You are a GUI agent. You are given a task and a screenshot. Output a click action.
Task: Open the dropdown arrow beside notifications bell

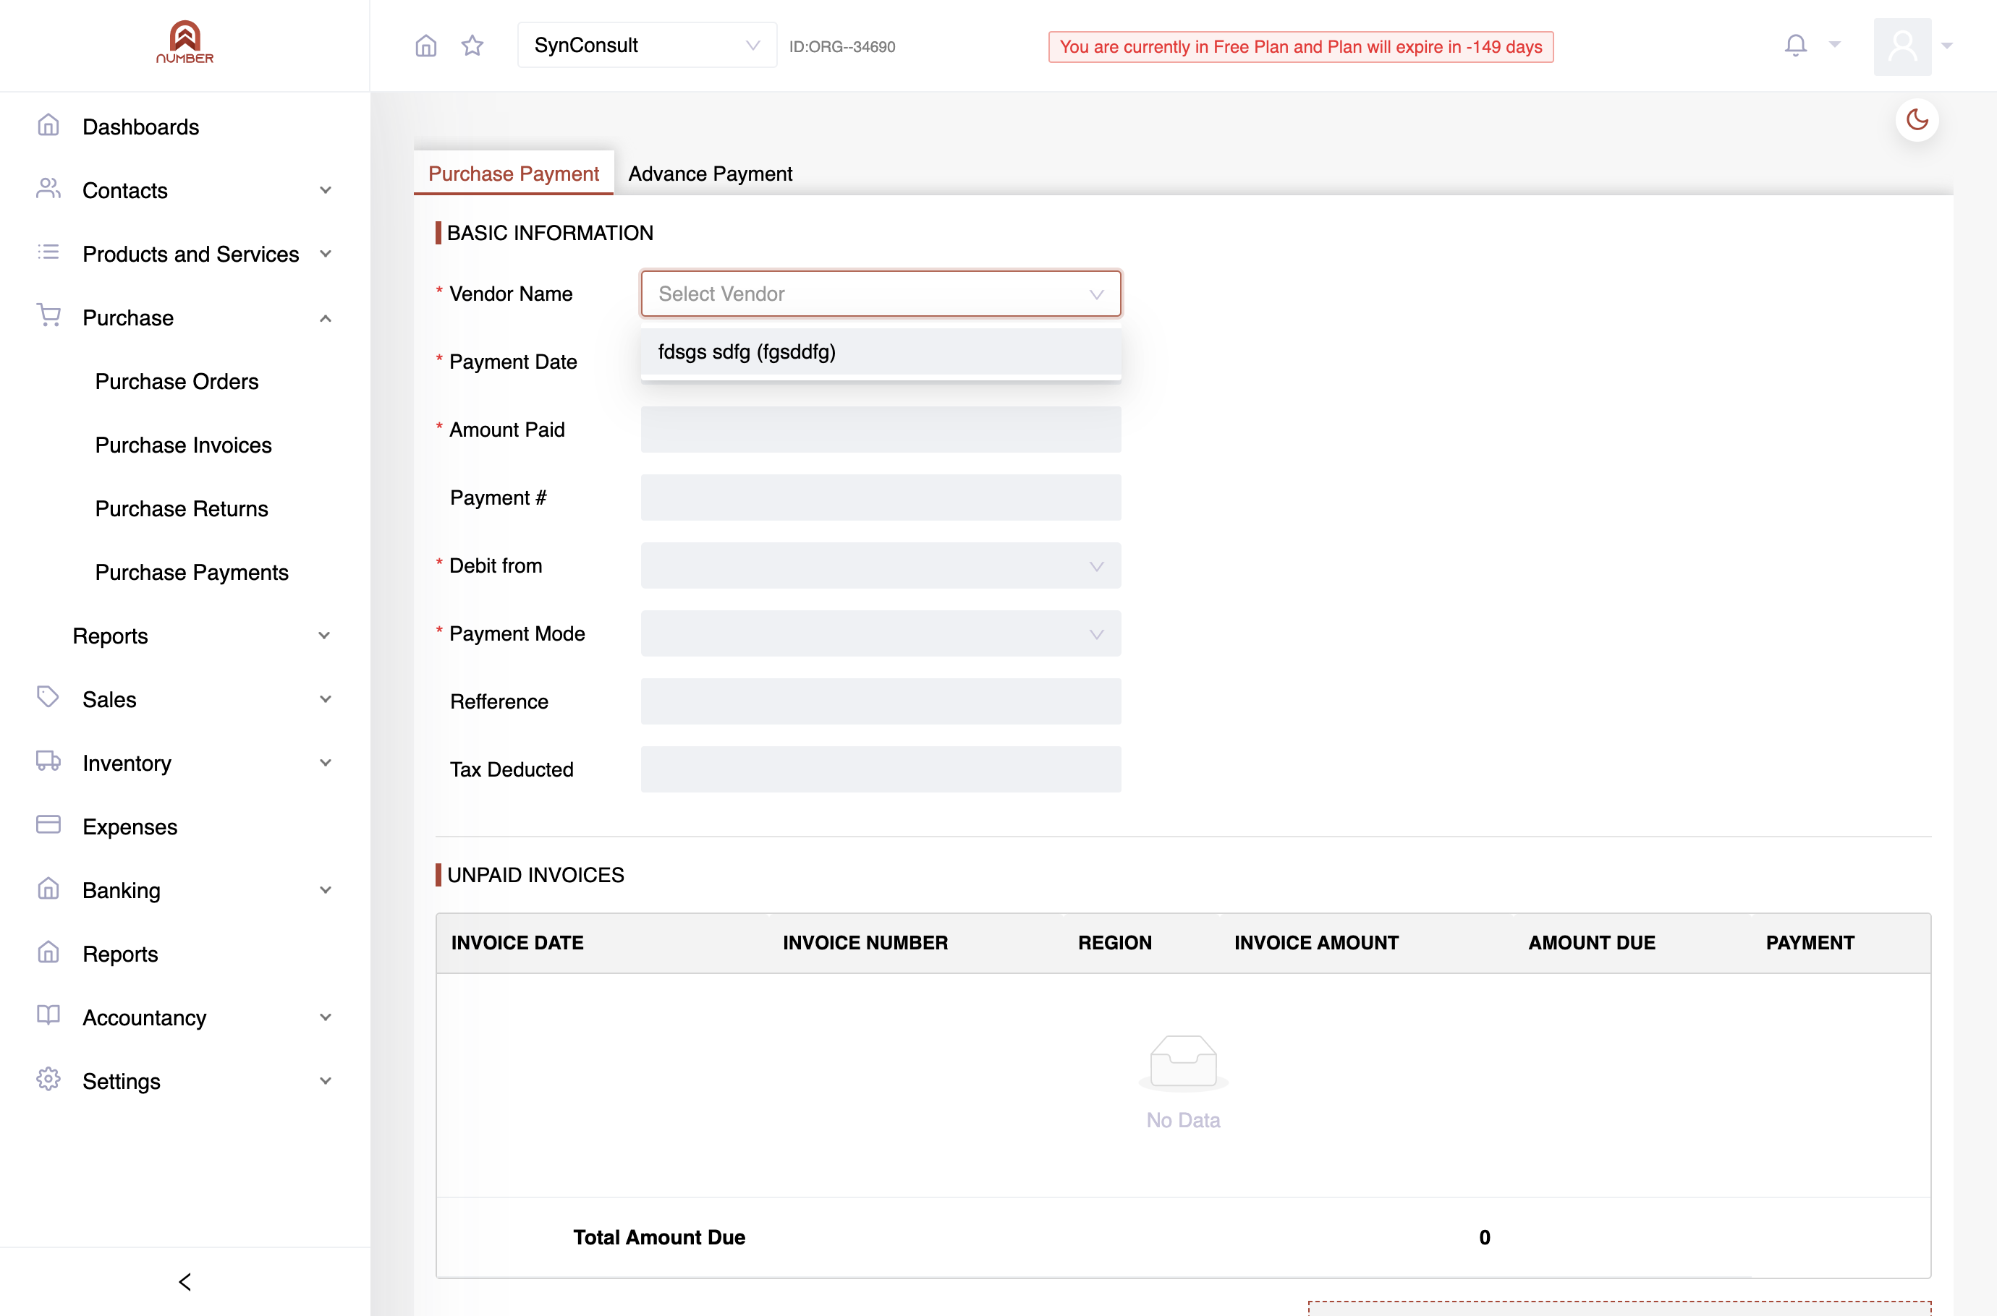(x=1835, y=46)
